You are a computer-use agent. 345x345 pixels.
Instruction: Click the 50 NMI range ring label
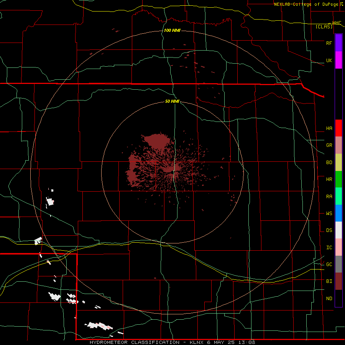(x=172, y=102)
